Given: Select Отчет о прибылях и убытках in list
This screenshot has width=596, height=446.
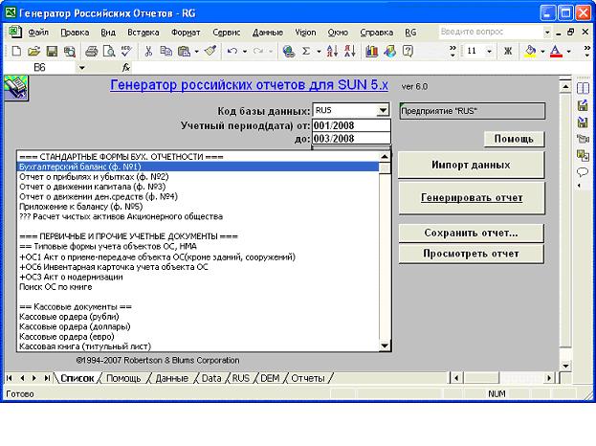Looking at the screenshot, I should [x=94, y=177].
